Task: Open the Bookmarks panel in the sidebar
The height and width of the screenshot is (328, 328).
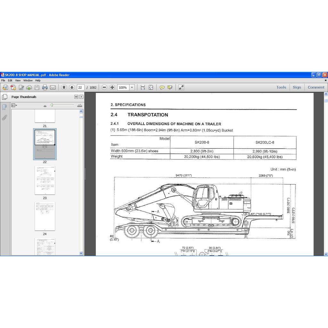Action: coord(4,107)
